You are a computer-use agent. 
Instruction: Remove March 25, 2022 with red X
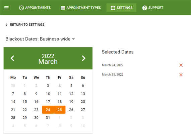[181, 75]
